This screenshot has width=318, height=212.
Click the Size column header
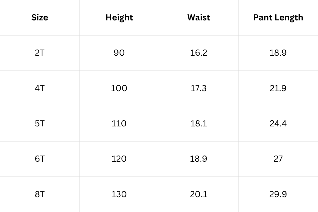(40, 17)
